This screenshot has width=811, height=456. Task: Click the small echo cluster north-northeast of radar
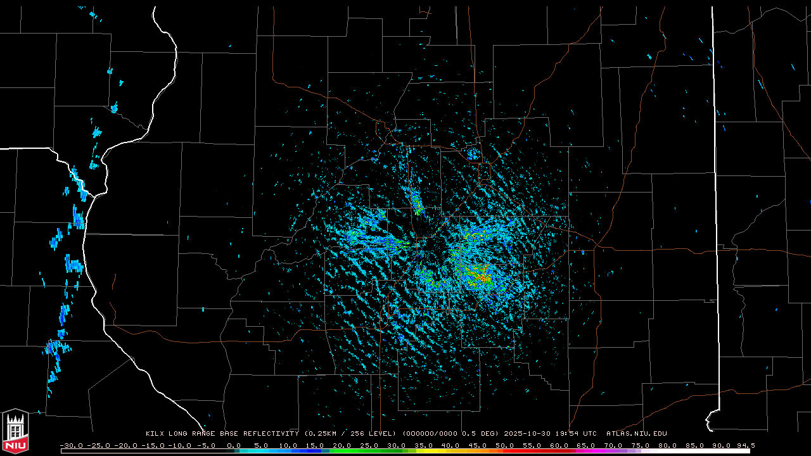473,154
